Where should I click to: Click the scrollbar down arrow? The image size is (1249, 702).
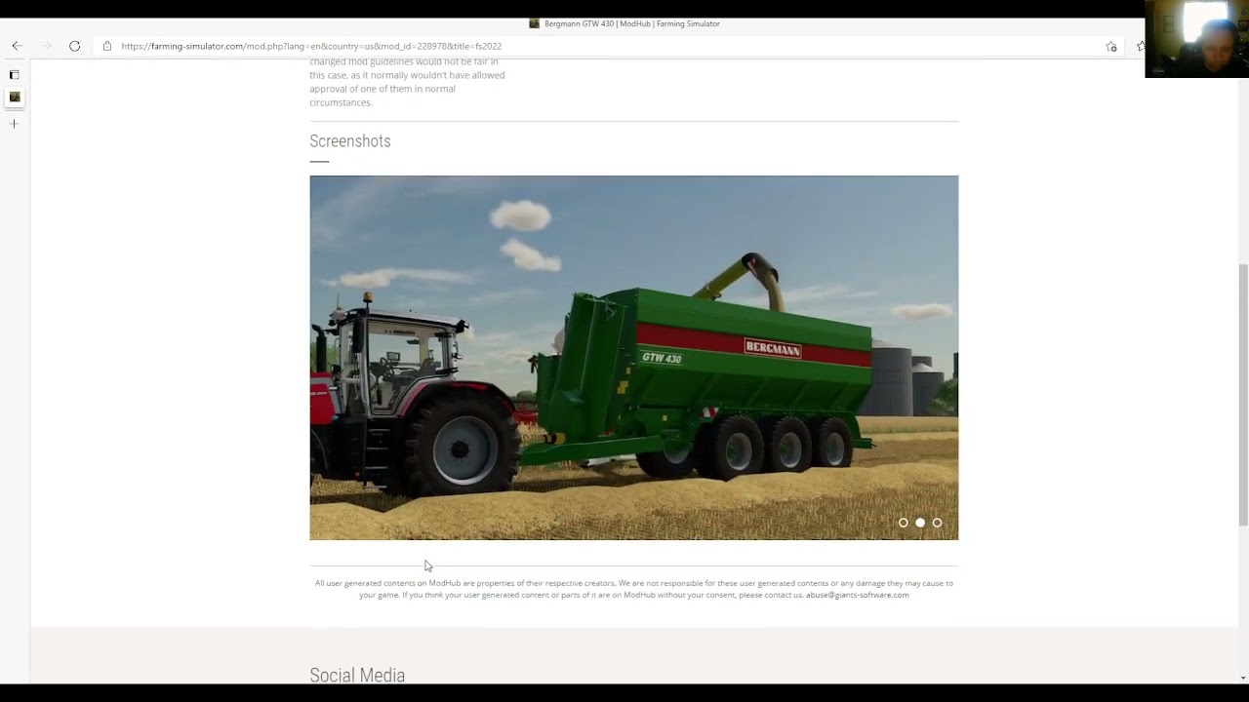click(x=1243, y=678)
